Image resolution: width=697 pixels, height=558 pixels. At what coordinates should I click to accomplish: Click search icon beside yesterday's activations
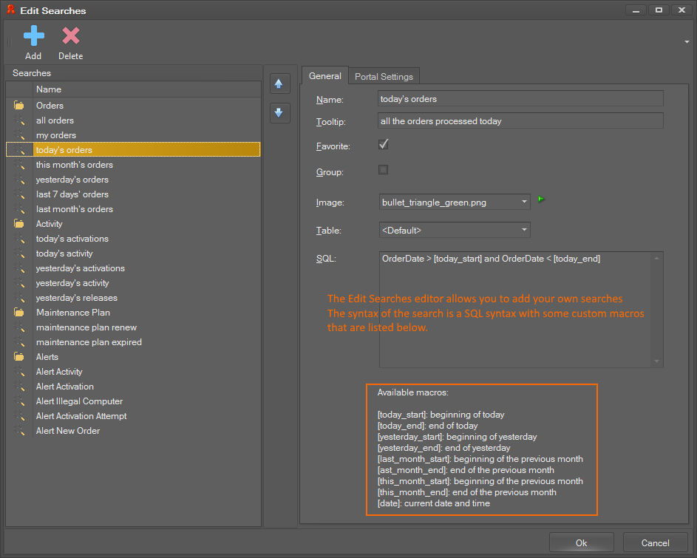[x=19, y=268]
